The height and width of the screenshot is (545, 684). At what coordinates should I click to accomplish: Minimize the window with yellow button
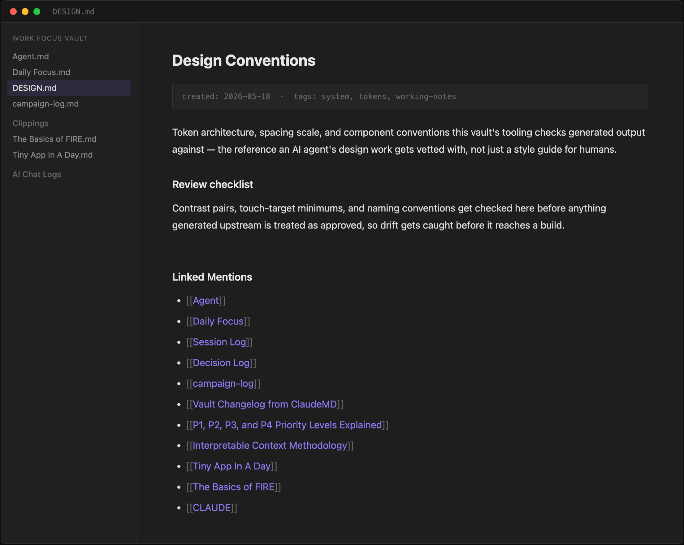point(25,12)
